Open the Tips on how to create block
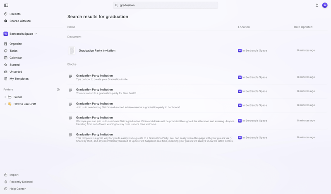The image size is (331, 194). (x=101, y=78)
